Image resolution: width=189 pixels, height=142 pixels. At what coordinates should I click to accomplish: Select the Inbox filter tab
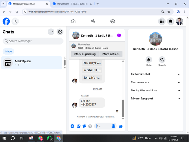click(8, 51)
